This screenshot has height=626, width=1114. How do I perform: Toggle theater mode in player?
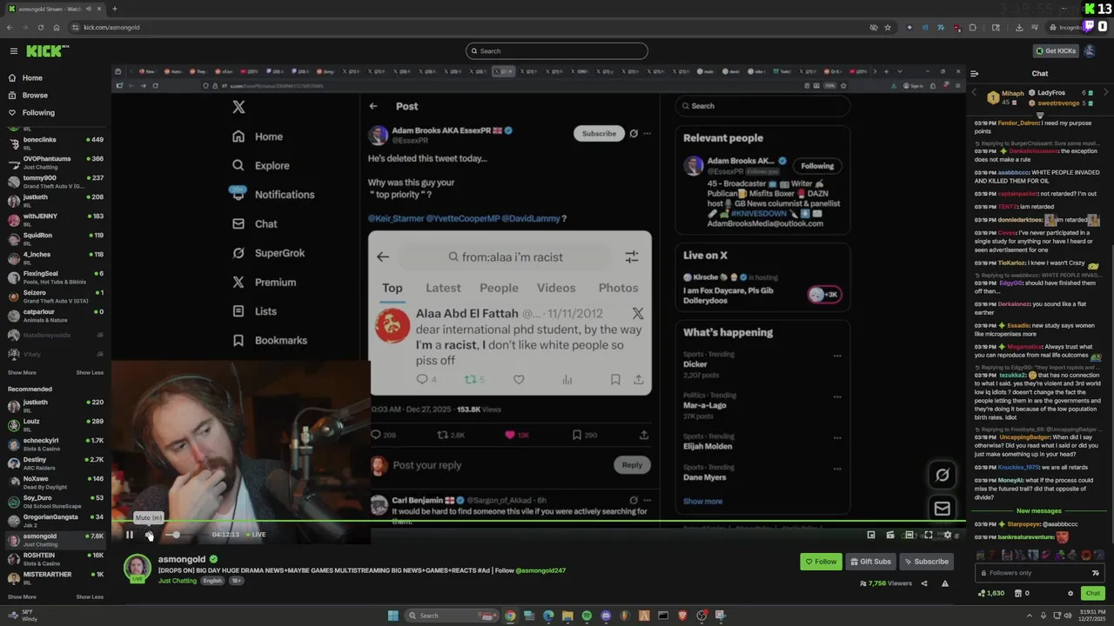click(909, 535)
